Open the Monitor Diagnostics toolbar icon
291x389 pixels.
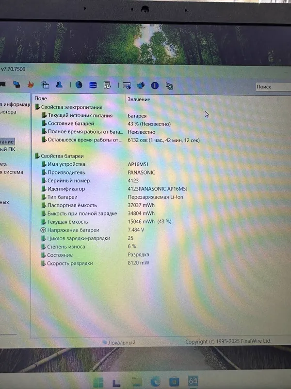[x=16, y=85]
